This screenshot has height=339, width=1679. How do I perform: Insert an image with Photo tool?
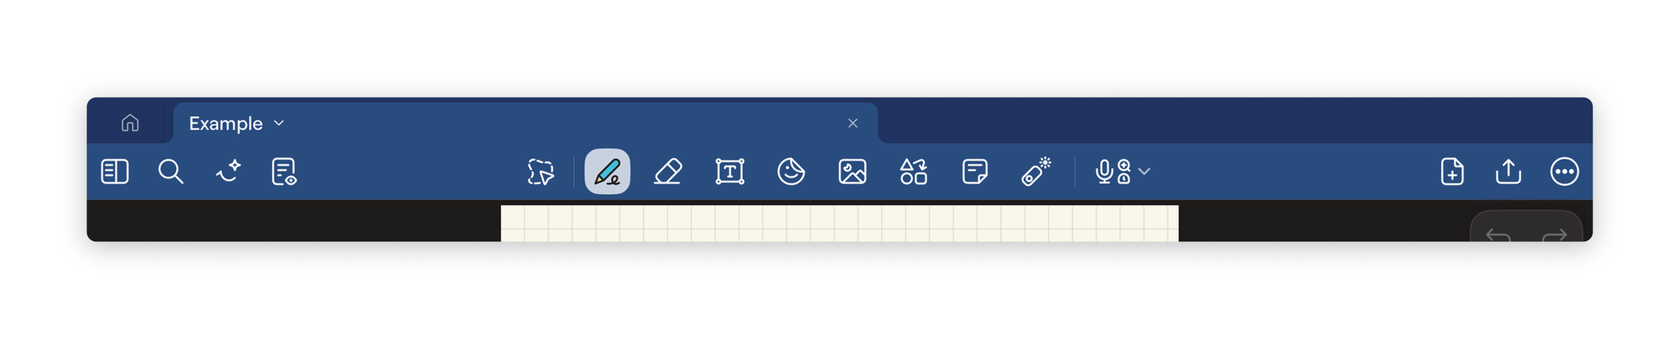[852, 171]
